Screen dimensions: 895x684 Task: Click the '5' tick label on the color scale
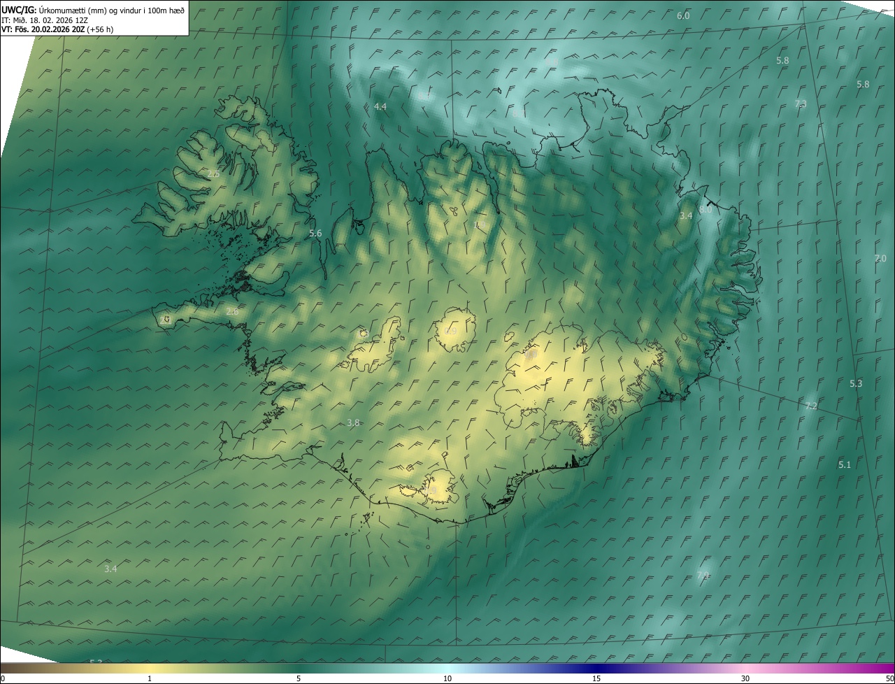tap(299, 678)
